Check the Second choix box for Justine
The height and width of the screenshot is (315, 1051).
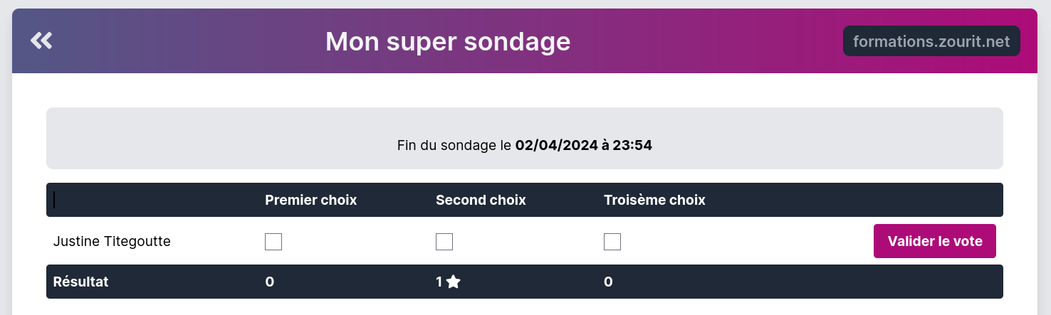[x=444, y=242]
